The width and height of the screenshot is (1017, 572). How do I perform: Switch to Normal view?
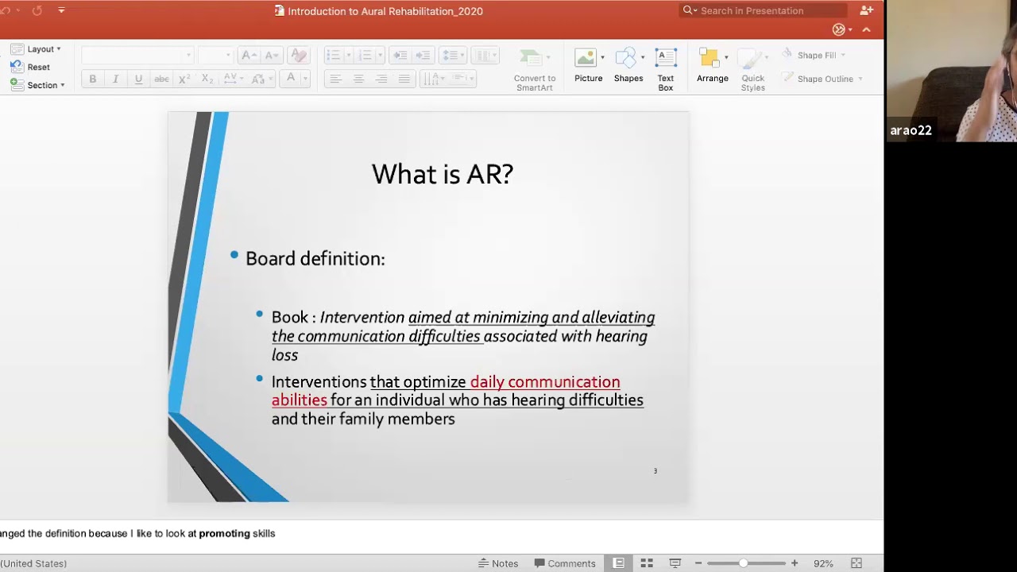[x=618, y=563]
